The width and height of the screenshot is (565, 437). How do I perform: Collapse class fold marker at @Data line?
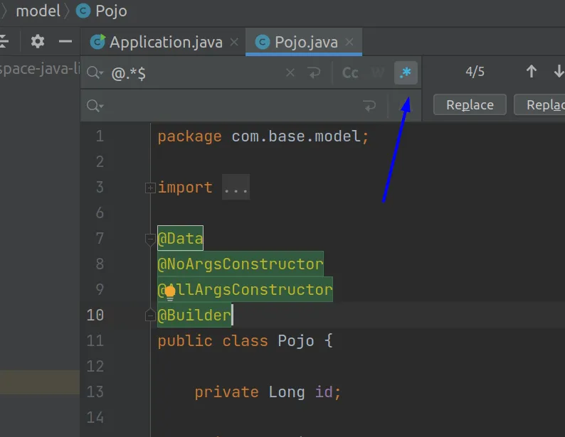click(150, 239)
